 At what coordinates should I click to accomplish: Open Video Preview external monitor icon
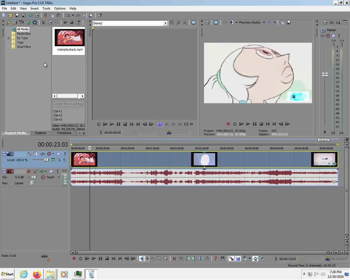(216, 22)
